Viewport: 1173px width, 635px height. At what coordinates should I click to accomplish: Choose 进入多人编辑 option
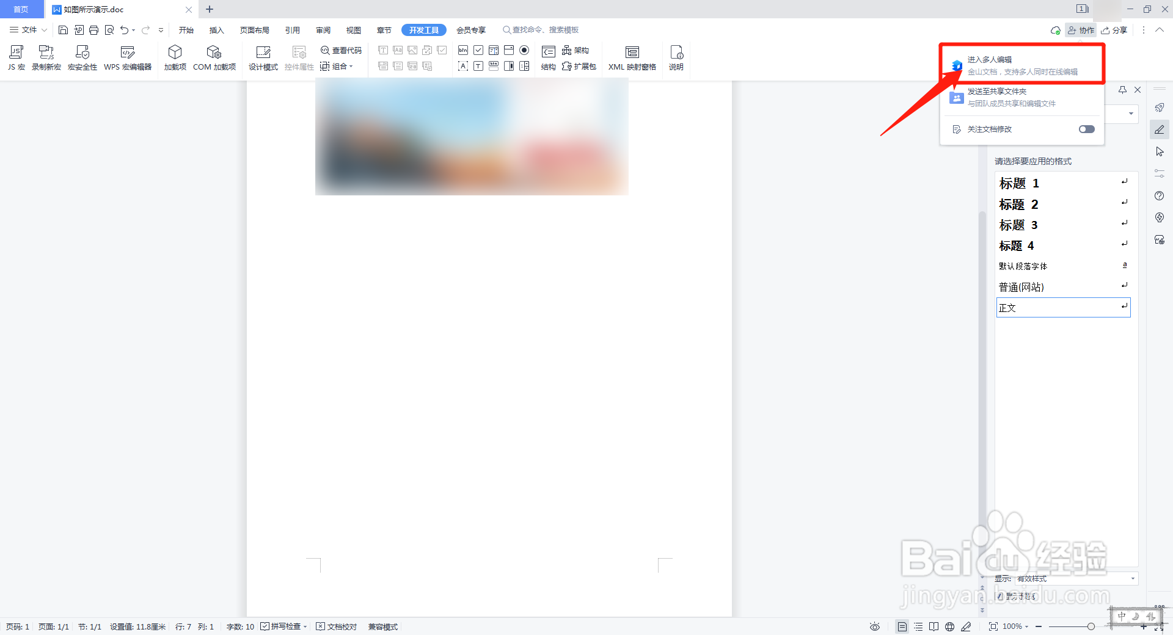tap(1022, 65)
